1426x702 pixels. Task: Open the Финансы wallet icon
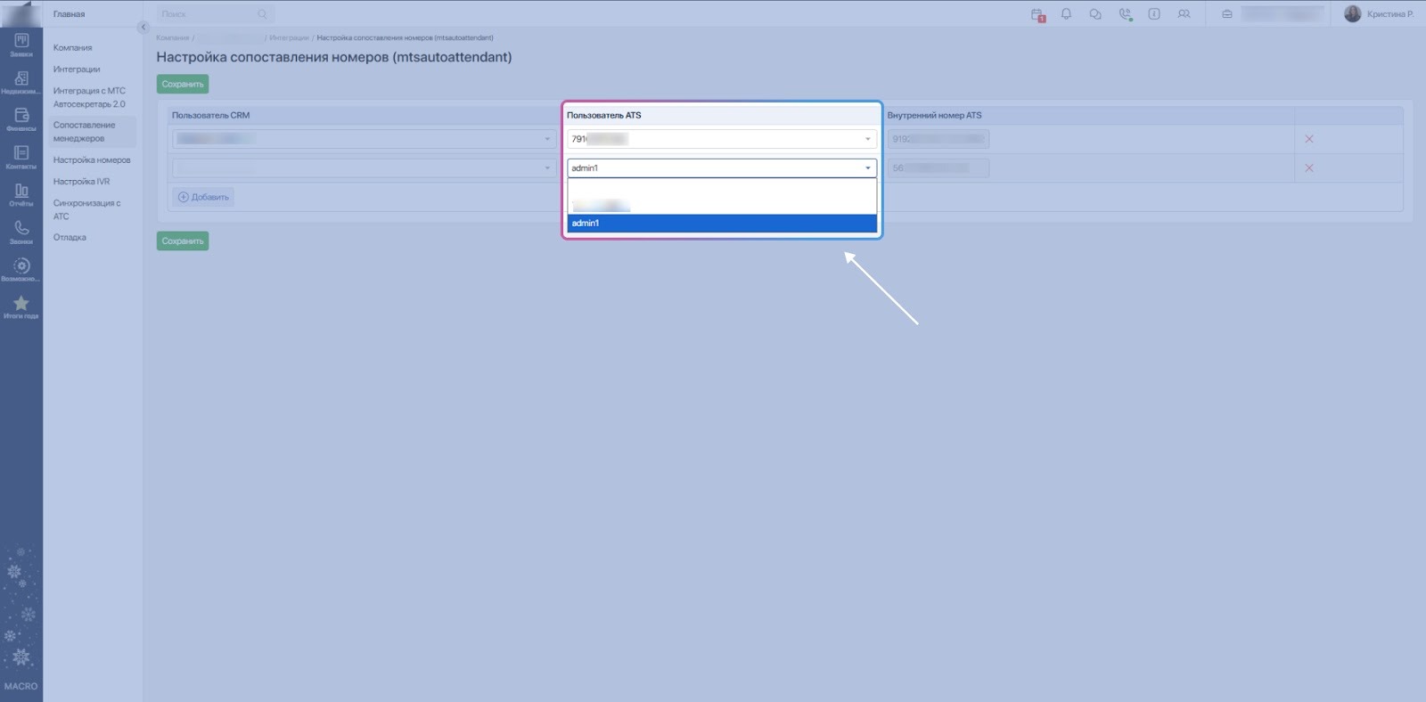(x=21, y=118)
